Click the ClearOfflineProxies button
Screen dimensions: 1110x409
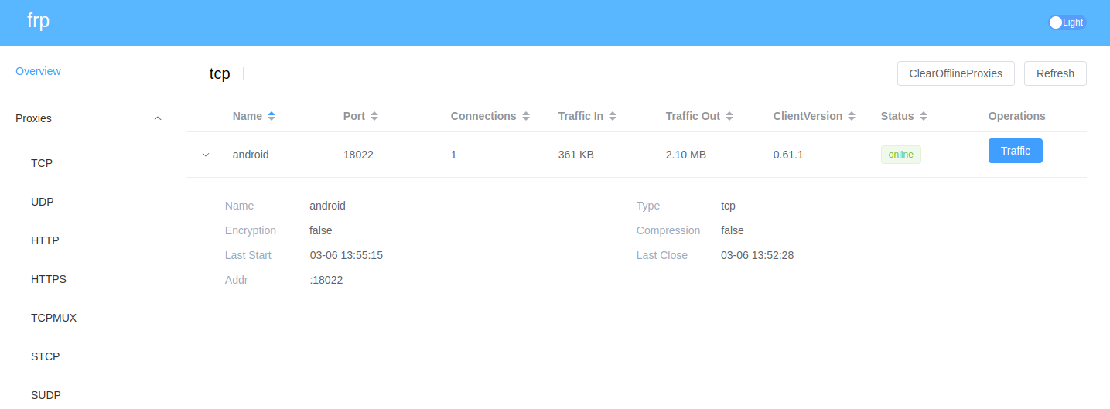click(955, 73)
